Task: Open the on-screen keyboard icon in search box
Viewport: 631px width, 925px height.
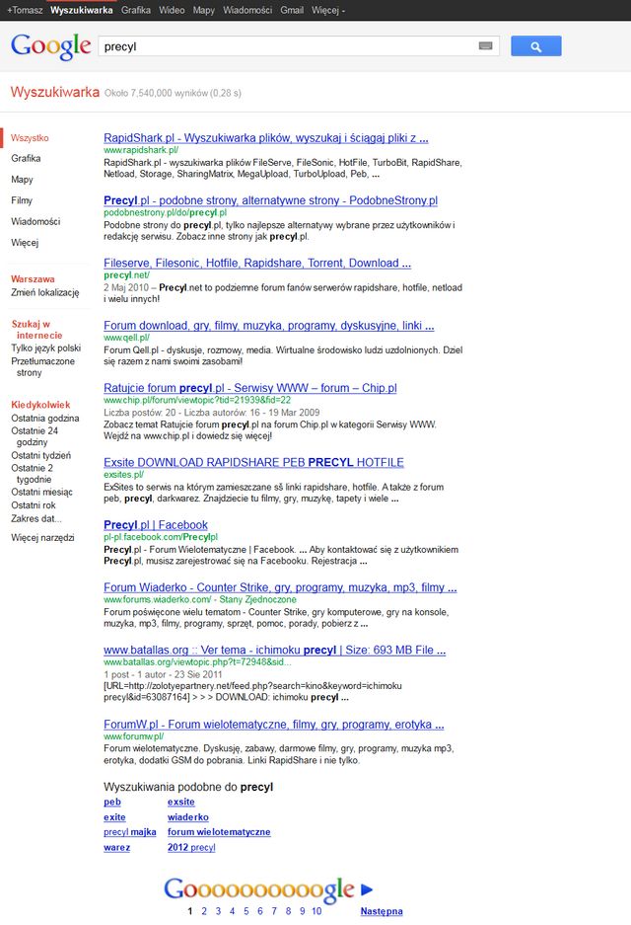Action: pyautogui.click(x=485, y=46)
